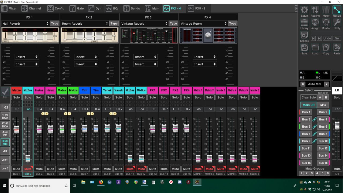The width and height of the screenshot is (343, 193).
Task: Open the Room Reverb effect dropdown
Action: [x=85, y=24]
